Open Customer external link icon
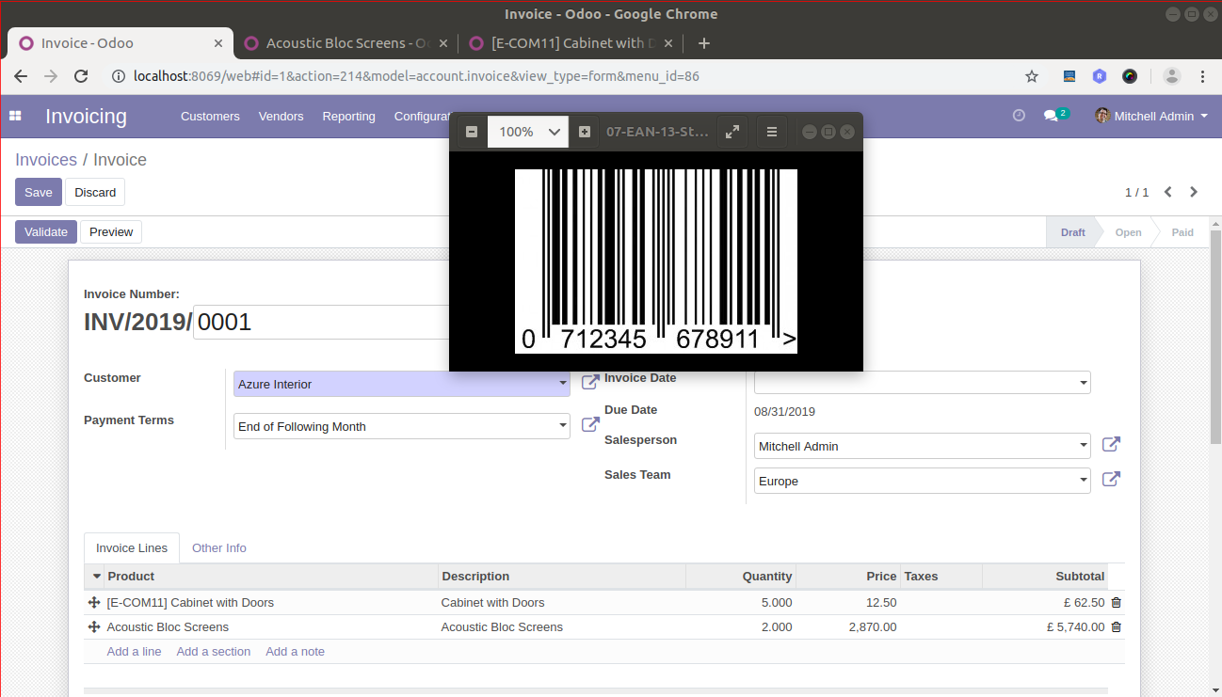The height and width of the screenshot is (697, 1222). (590, 383)
